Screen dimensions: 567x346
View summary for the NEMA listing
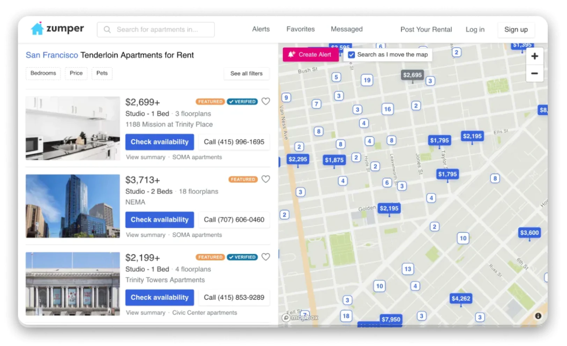pyautogui.click(x=146, y=235)
